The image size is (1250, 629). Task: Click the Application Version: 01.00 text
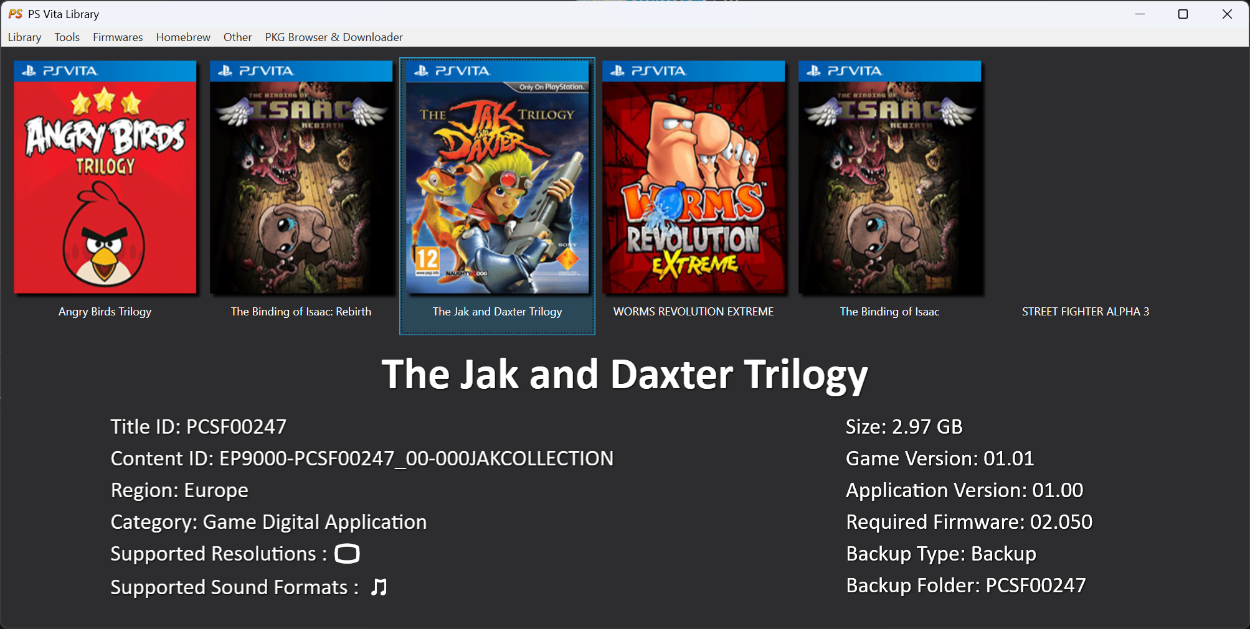[x=964, y=490]
